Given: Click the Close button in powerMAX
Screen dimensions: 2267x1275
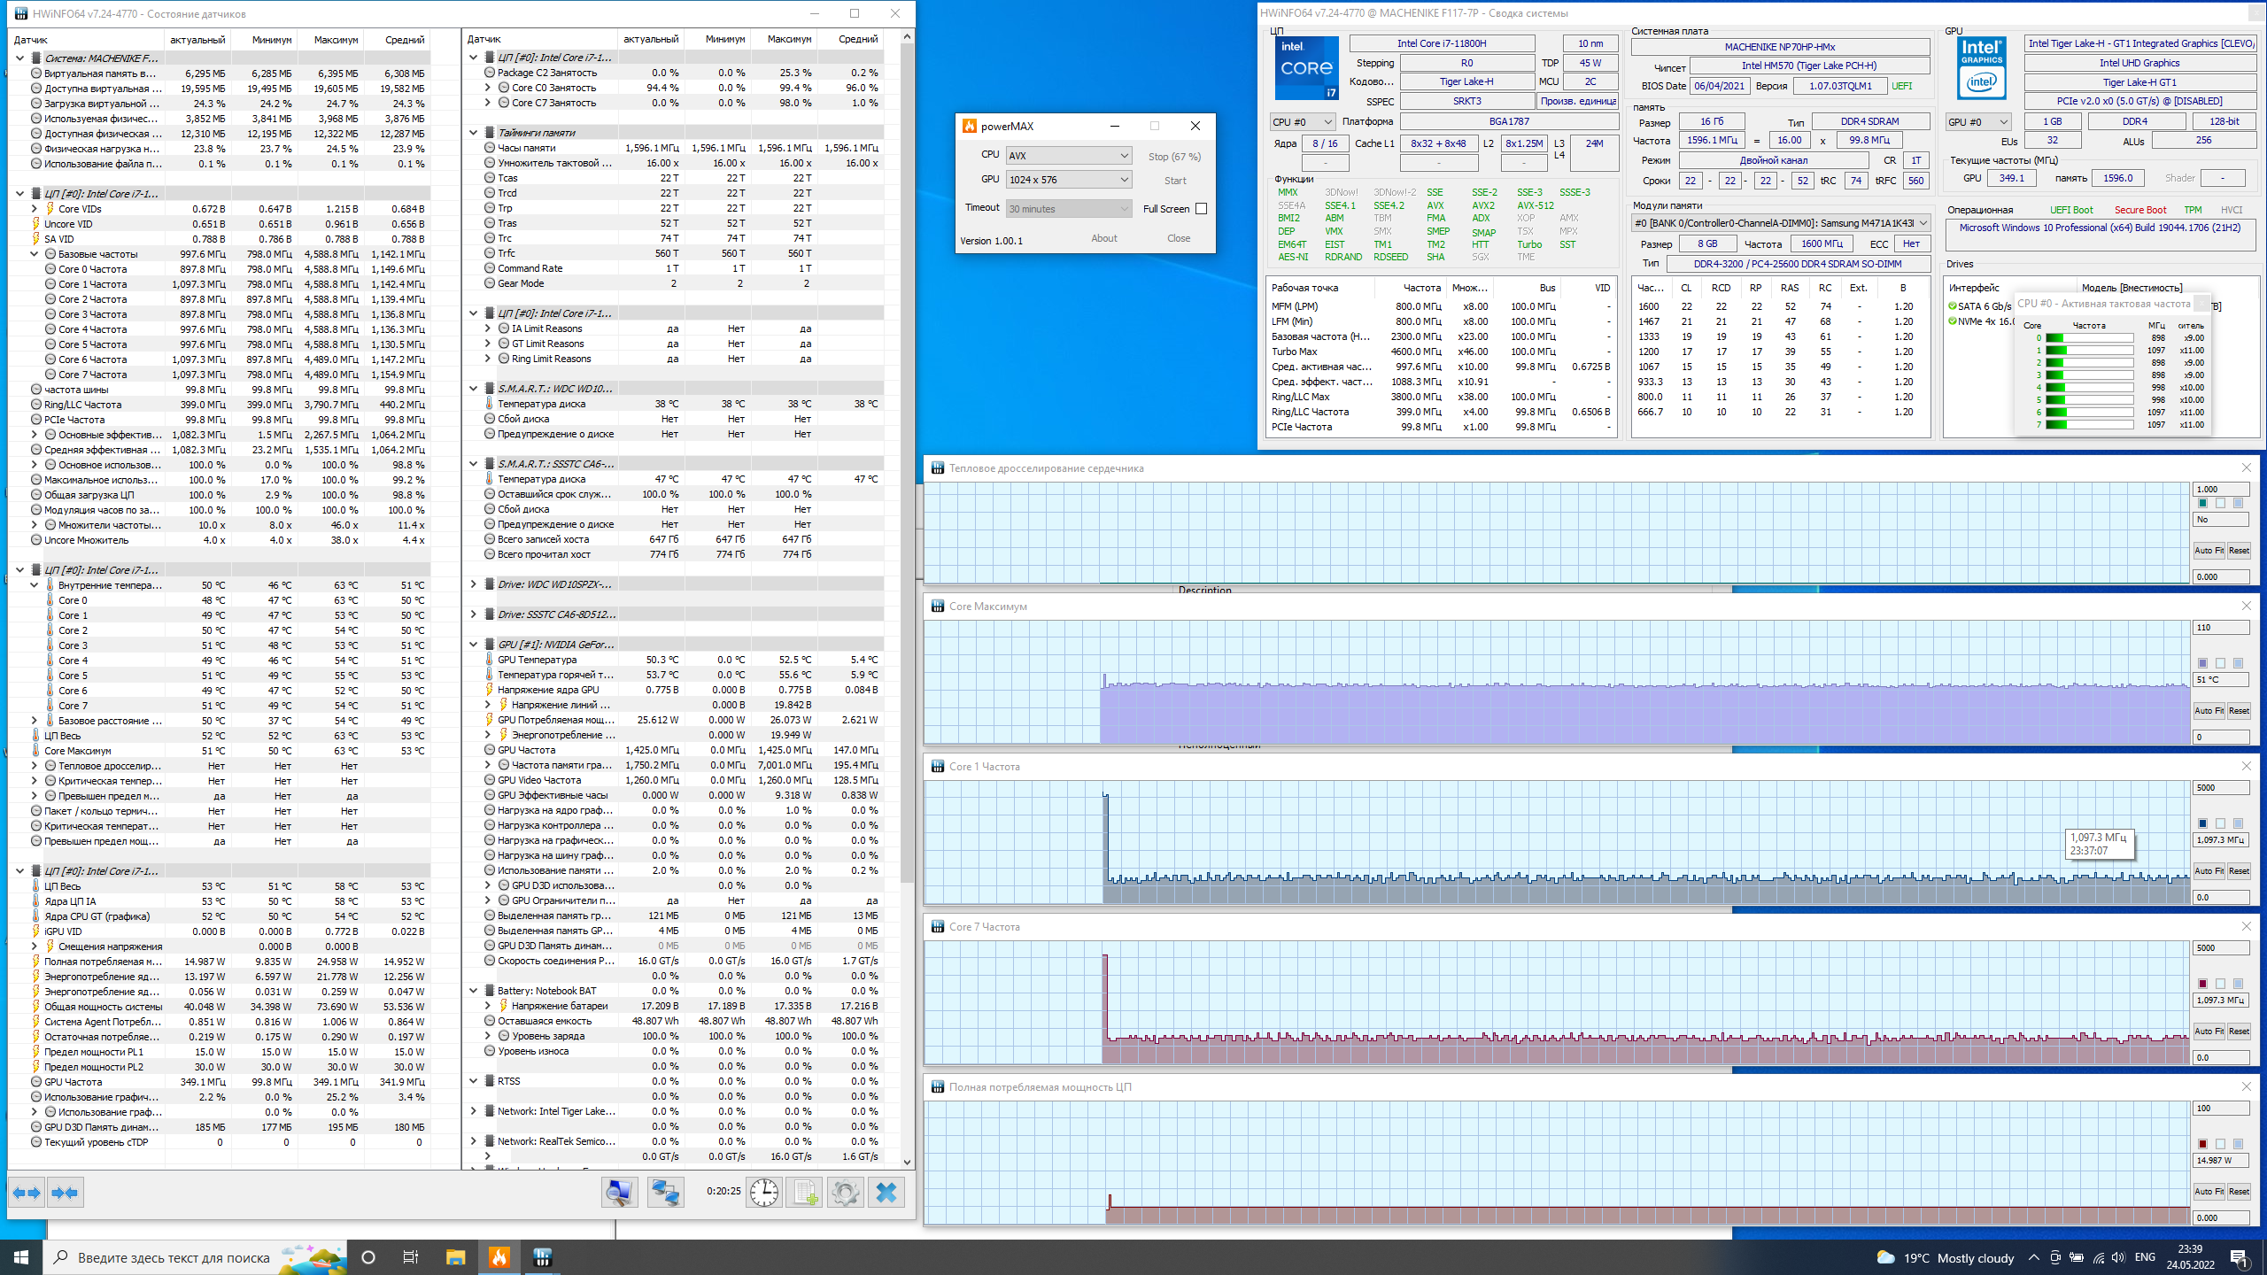Looking at the screenshot, I should point(1179,238).
